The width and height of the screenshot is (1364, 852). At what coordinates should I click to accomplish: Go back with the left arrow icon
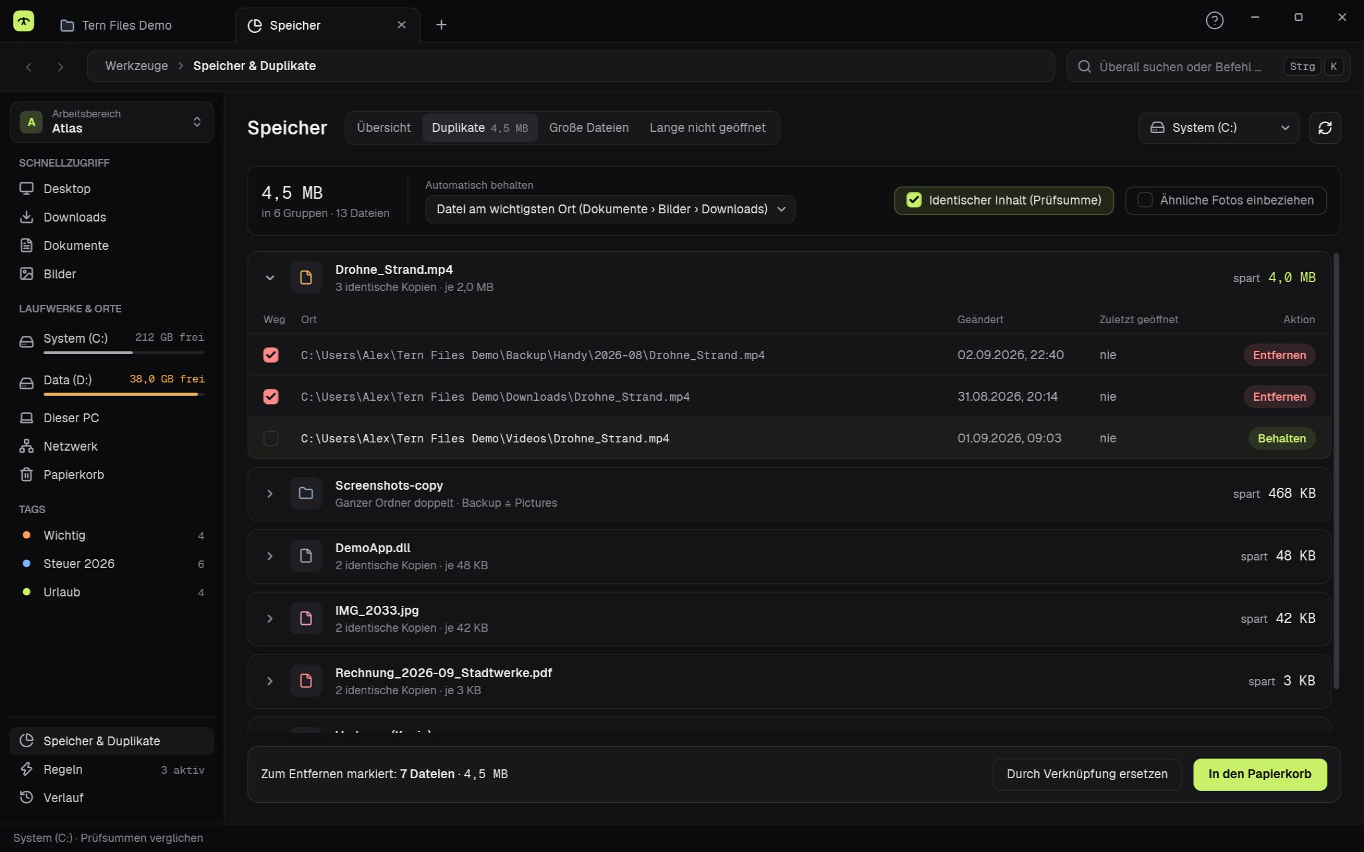[x=28, y=67]
